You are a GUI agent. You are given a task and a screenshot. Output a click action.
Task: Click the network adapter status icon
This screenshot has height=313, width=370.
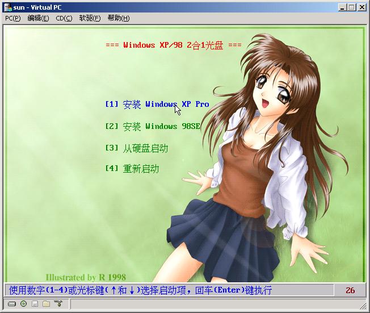tap(58, 303)
